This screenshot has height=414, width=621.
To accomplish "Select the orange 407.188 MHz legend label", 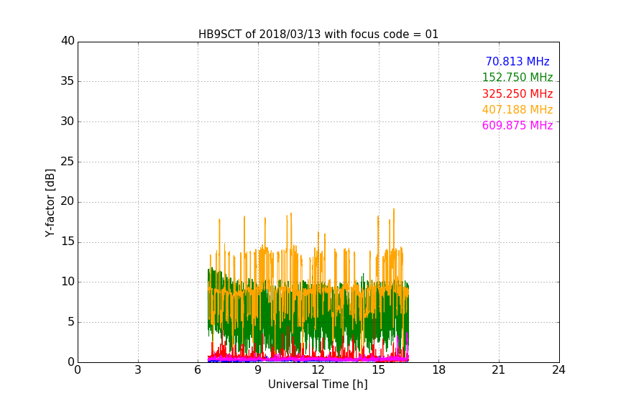I will (x=517, y=109).
